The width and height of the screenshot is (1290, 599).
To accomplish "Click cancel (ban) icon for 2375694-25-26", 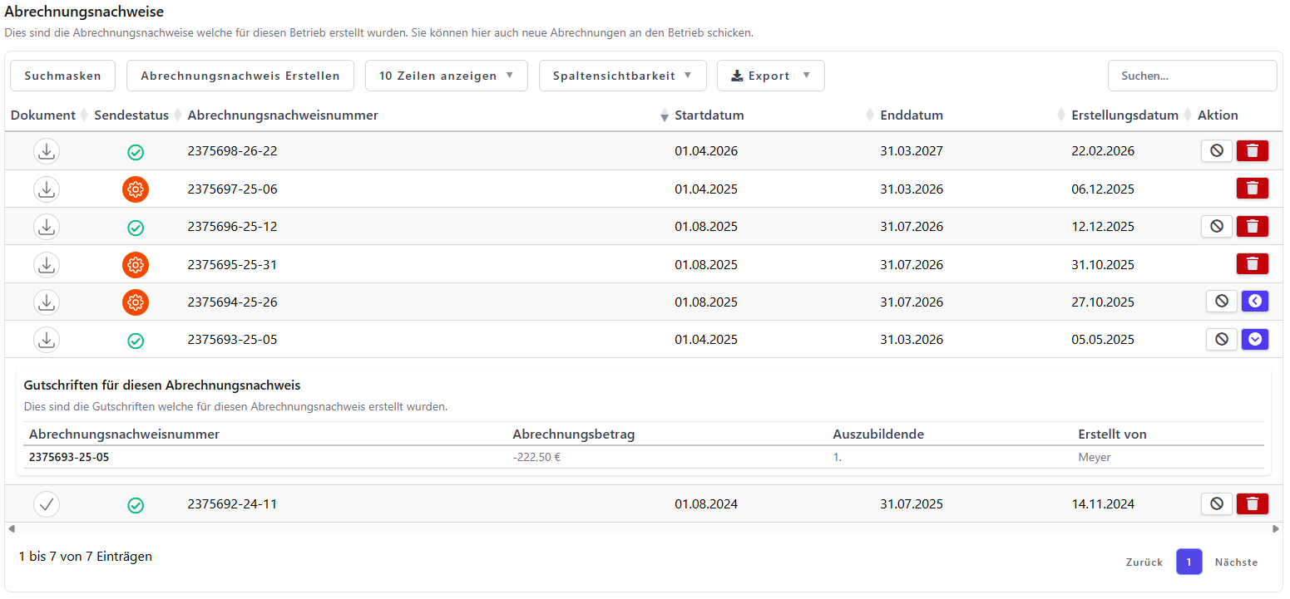I will (1222, 301).
